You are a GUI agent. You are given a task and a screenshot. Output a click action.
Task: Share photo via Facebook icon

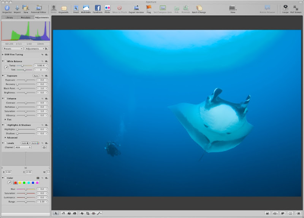98,8
